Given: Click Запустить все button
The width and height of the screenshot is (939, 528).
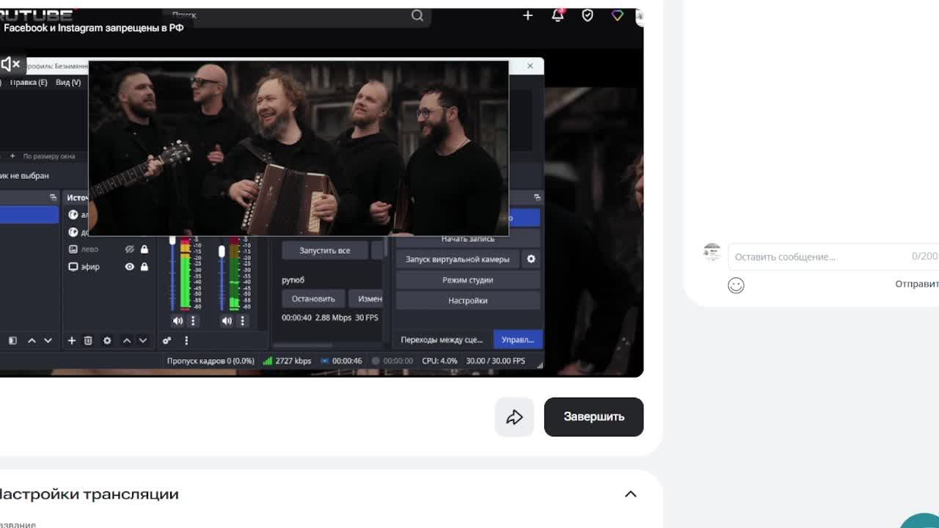Looking at the screenshot, I should pos(325,251).
